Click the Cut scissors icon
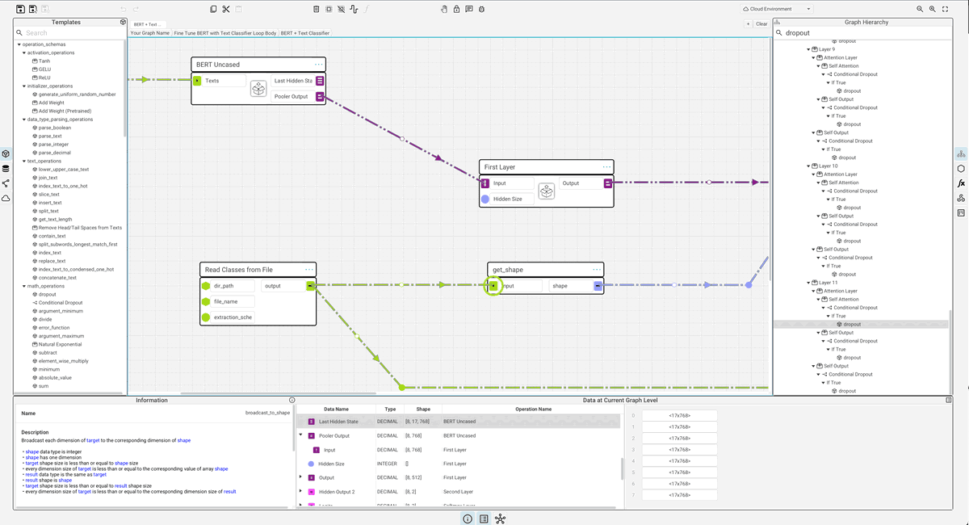The image size is (969, 525). (x=227, y=9)
